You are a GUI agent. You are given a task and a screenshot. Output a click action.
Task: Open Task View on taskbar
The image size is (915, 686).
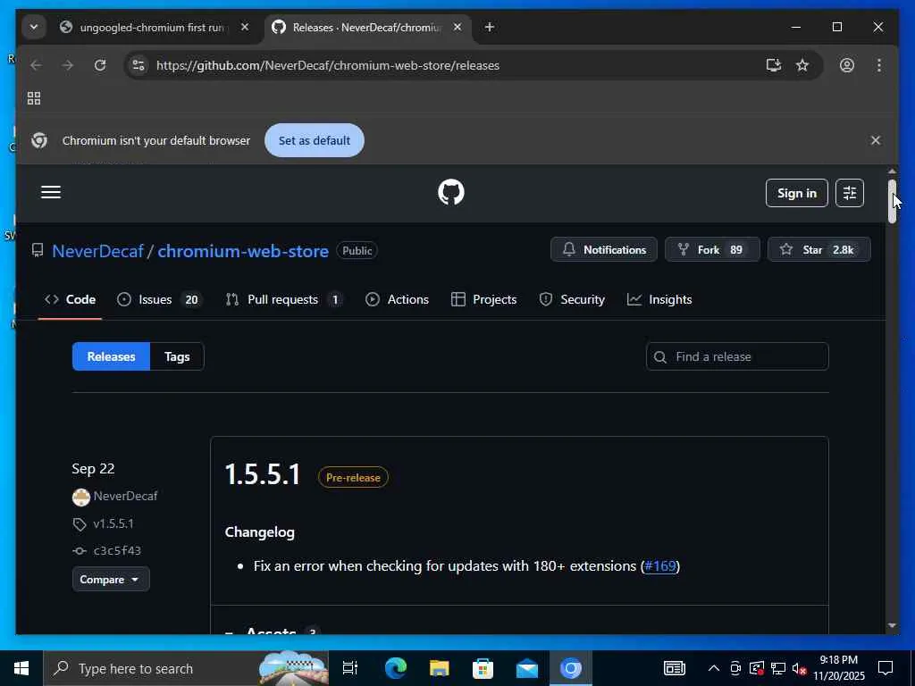pyautogui.click(x=350, y=668)
